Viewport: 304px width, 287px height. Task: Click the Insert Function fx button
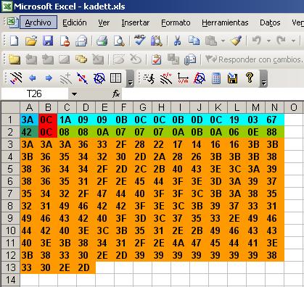[x=116, y=94]
